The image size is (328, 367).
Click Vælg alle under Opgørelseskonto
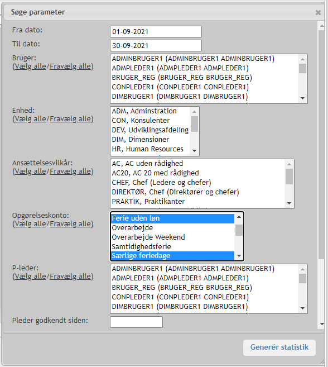coord(30,224)
